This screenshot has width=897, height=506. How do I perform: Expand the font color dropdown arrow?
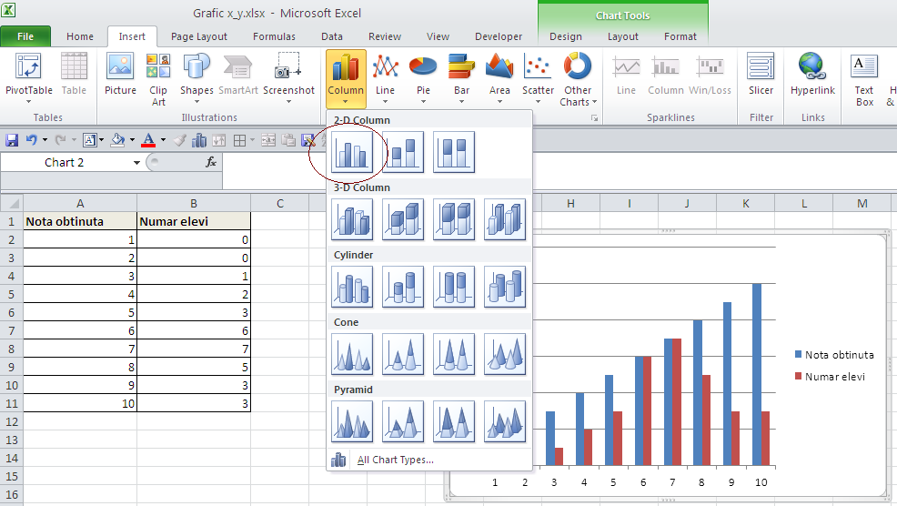coord(163,139)
